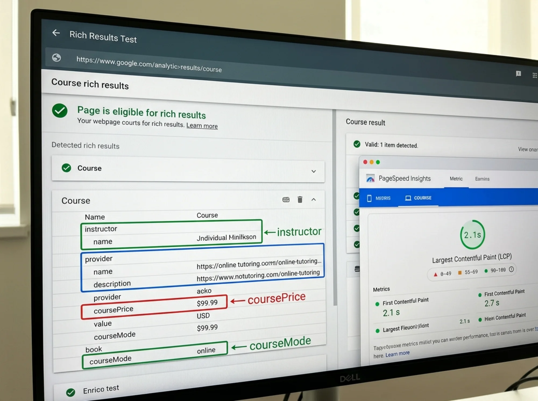Click the yellow dot of PageSpeed window
Viewport: 538px width, 401px height.
coord(372,162)
